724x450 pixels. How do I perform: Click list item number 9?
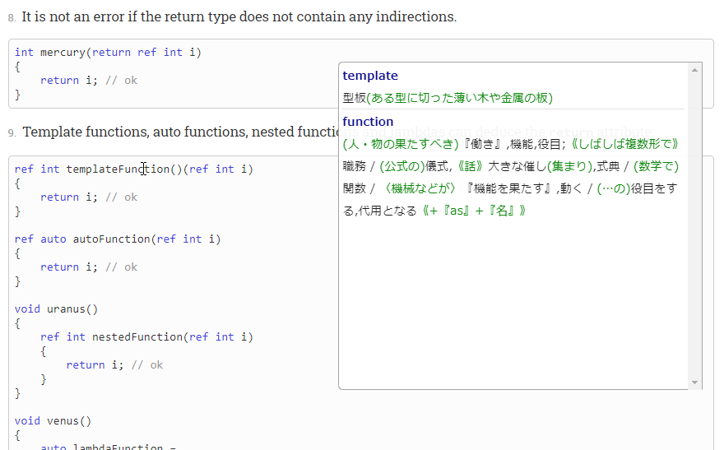(12, 132)
